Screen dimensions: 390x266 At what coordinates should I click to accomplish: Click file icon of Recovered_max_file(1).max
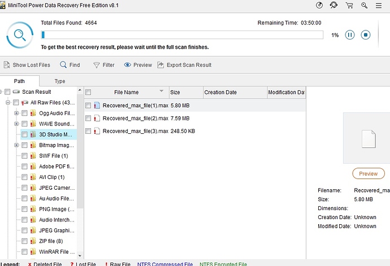(x=97, y=106)
